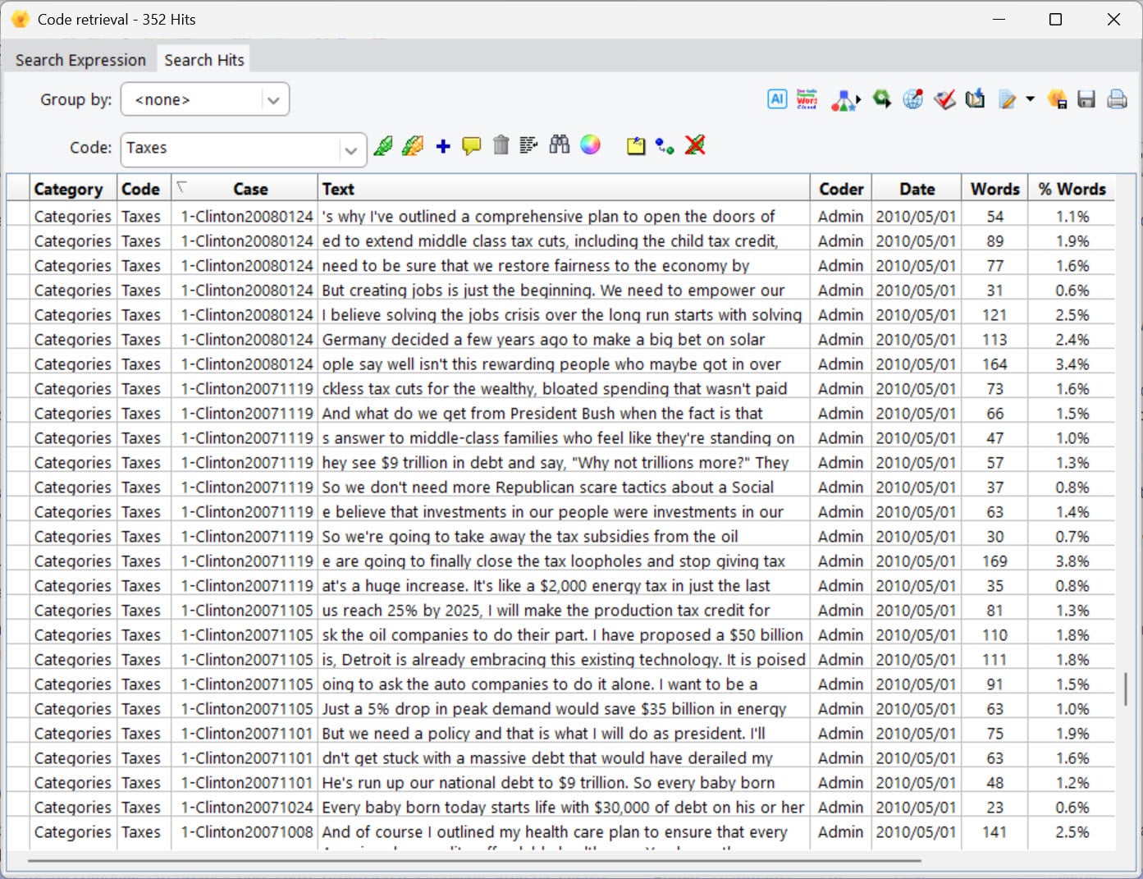Click the blue plus add icon
Viewport: 1143px width, 879px height.
[x=443, y=146]
